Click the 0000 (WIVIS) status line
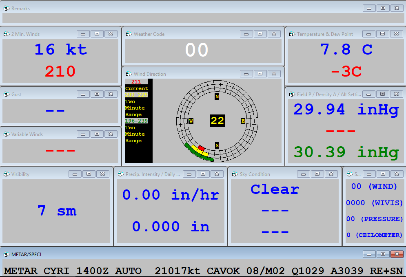406x277 pixels. point(375,203)
